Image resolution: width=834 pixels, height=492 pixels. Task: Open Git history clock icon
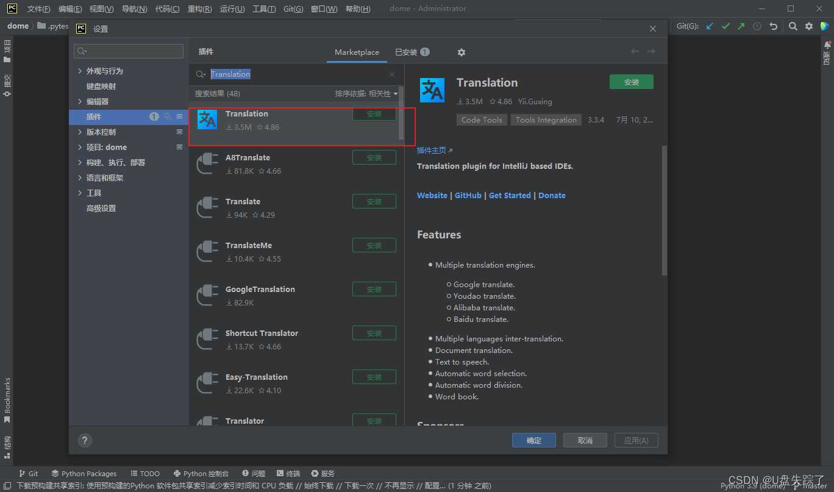pos(757,26)
